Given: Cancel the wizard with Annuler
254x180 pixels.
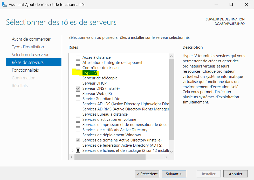Looking at the screenshot, I should (235, 174).
